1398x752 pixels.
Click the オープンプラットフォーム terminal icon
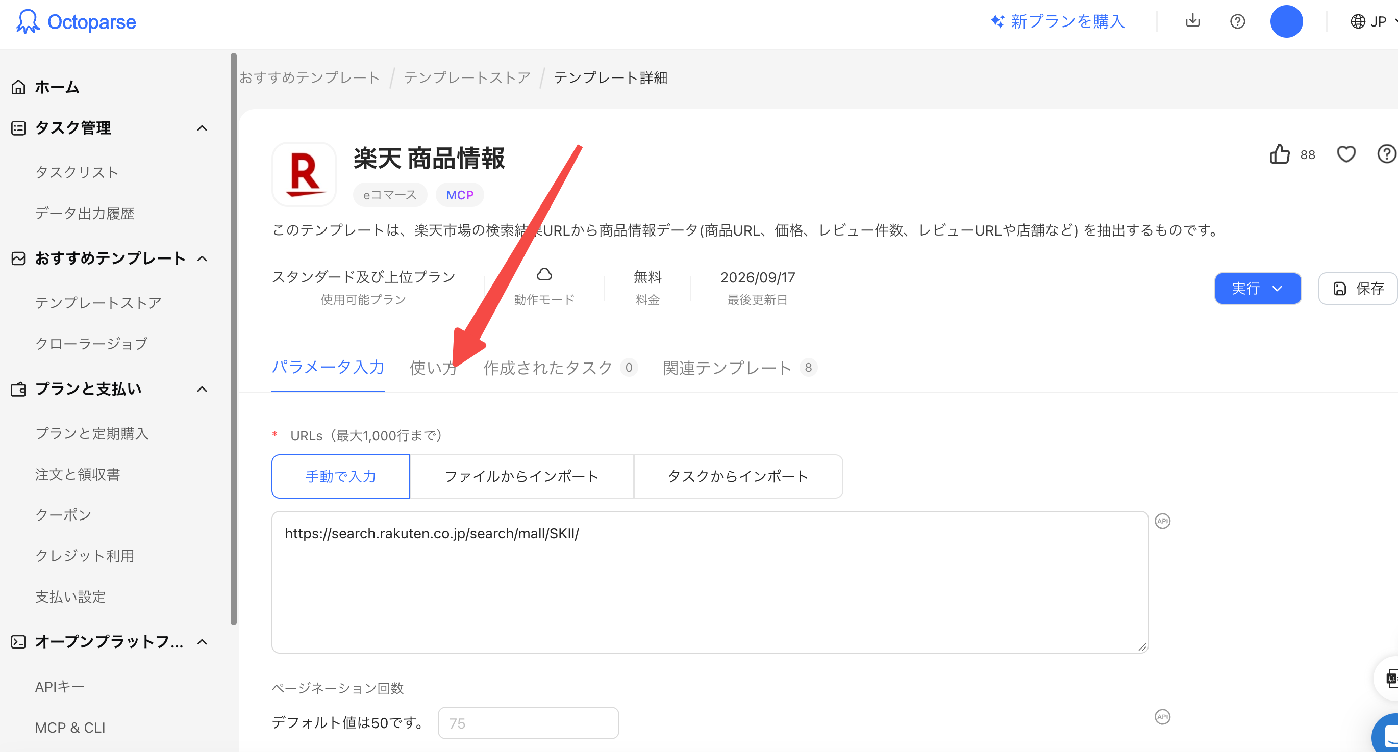coord(18,642)
